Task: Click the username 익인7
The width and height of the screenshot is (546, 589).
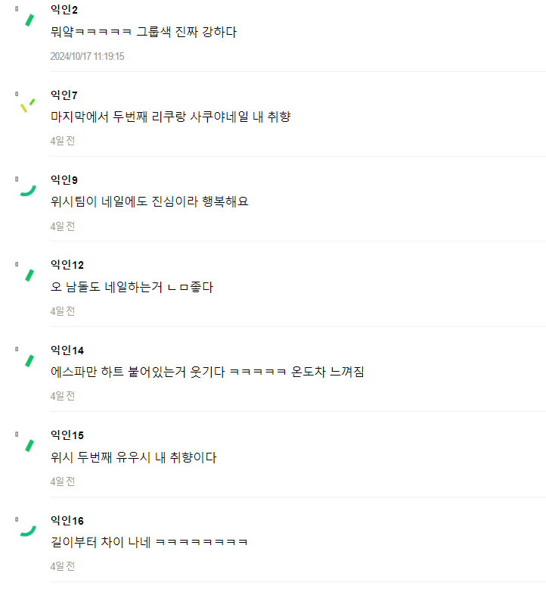Action: coord(64,95)
